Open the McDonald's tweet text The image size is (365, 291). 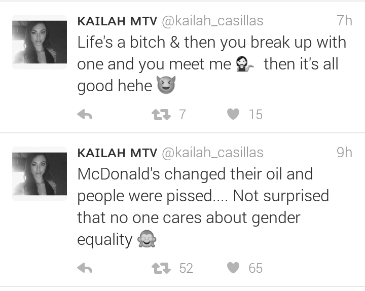pyautogui.click(x=203, y=207)
